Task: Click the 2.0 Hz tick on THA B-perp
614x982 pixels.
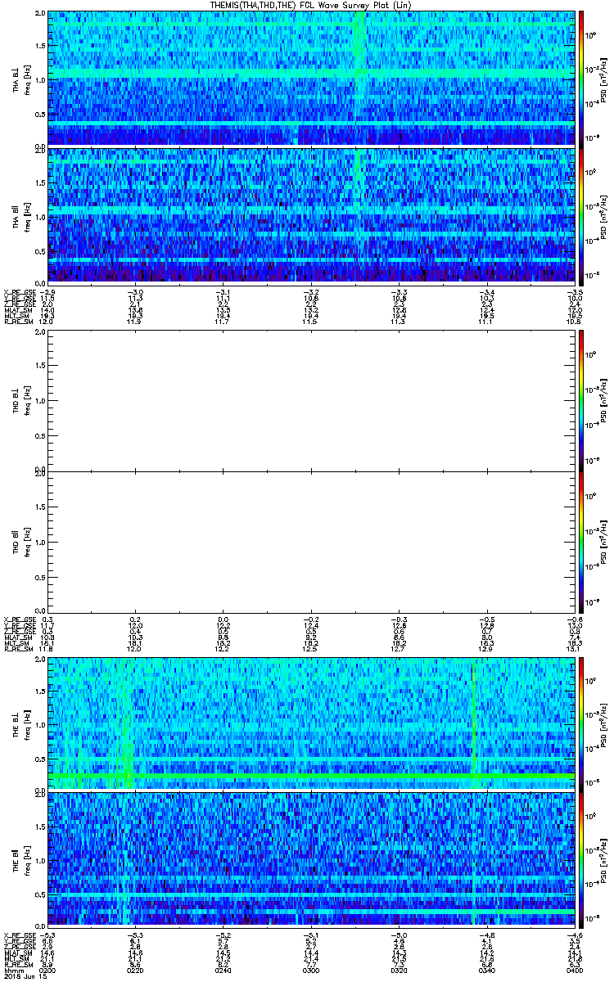Action: coord(40,14)
